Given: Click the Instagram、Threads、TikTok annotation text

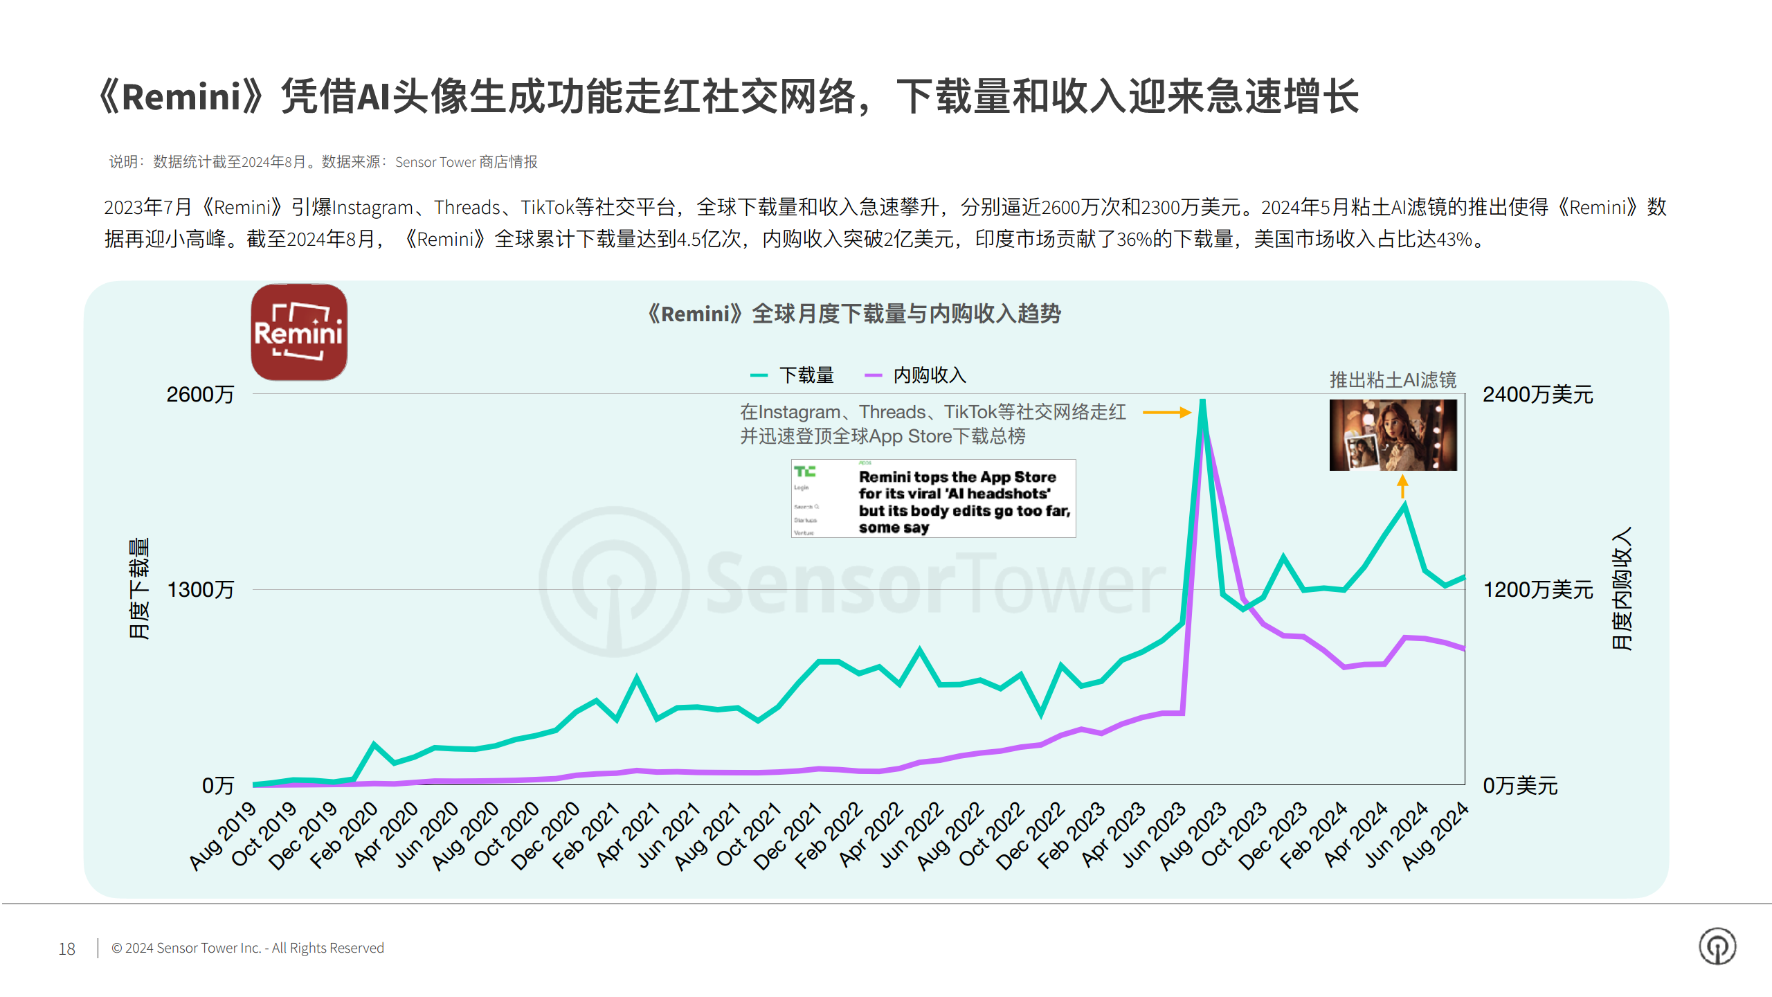Looking at the screenshot, I should pyautogui.click(x=933, y=412).
